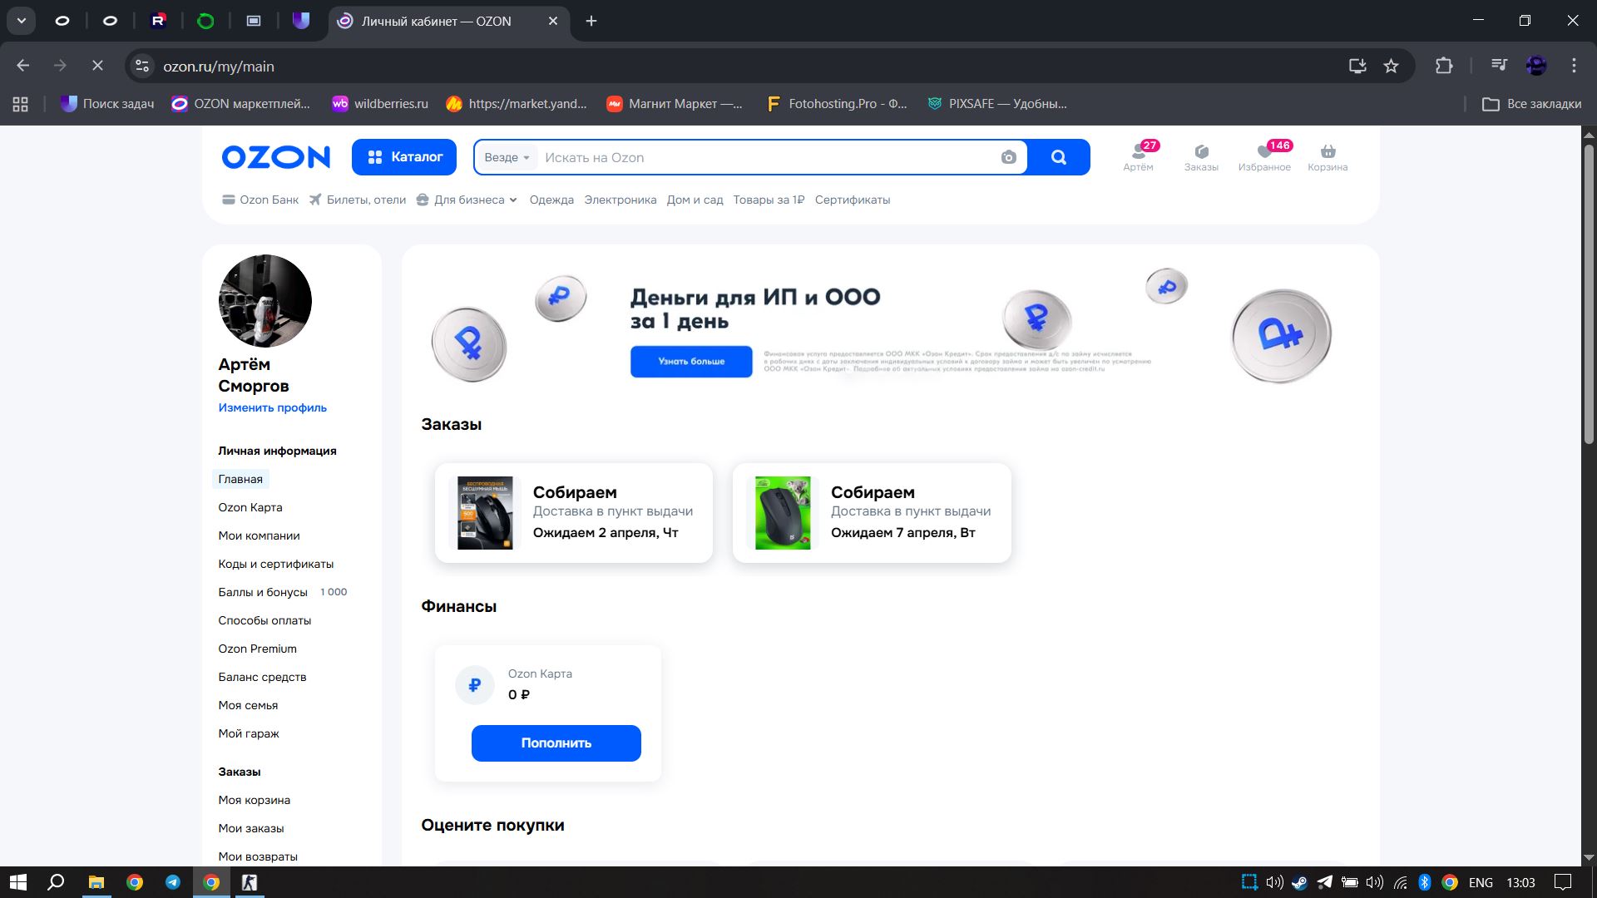Open the order arriving 7 апреля card
The image size is (1597, 898).
pos(872,513)
